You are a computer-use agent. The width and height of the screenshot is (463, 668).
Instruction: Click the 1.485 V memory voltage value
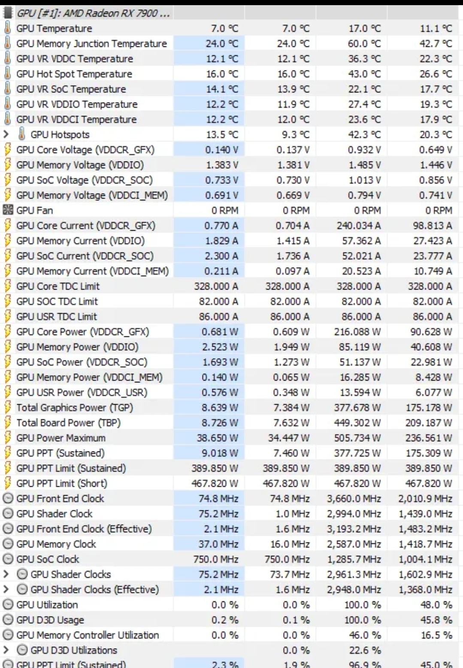364,165
